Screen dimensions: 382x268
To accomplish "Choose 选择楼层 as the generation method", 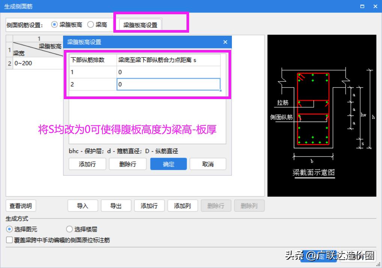I will pos(69,229).
